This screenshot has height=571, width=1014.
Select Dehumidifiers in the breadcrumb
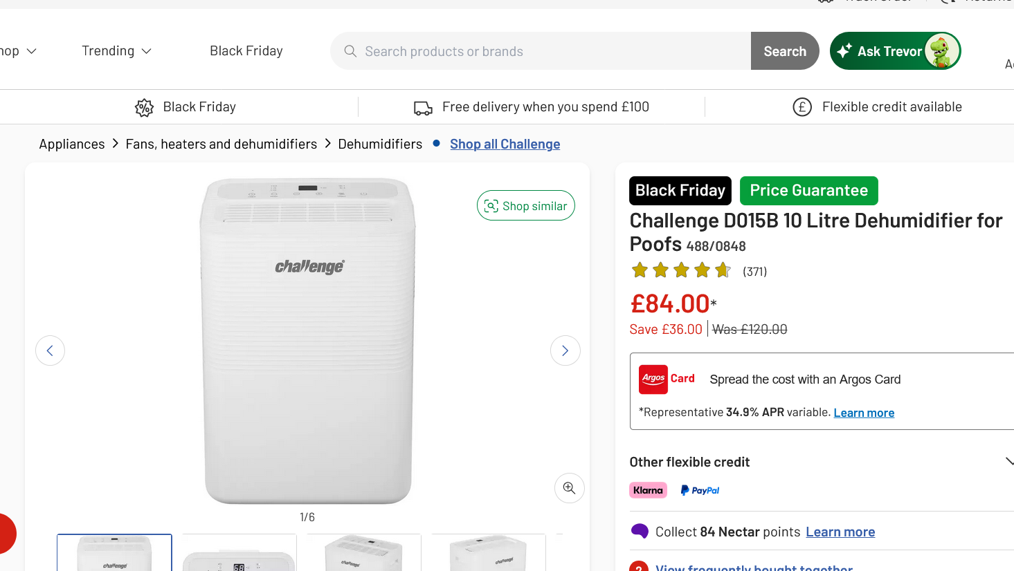380,144
